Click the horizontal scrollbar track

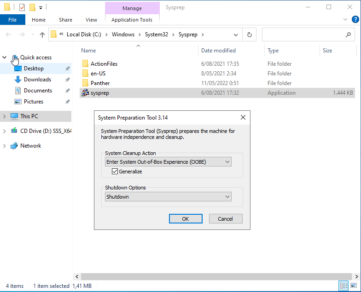[216, 276]
